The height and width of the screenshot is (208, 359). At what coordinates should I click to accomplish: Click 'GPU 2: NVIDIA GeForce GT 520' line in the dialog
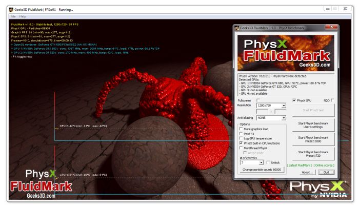coord(268,87)
